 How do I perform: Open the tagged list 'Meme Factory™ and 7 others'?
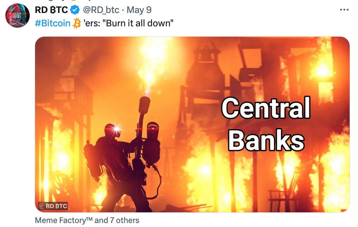click(87, 220)
